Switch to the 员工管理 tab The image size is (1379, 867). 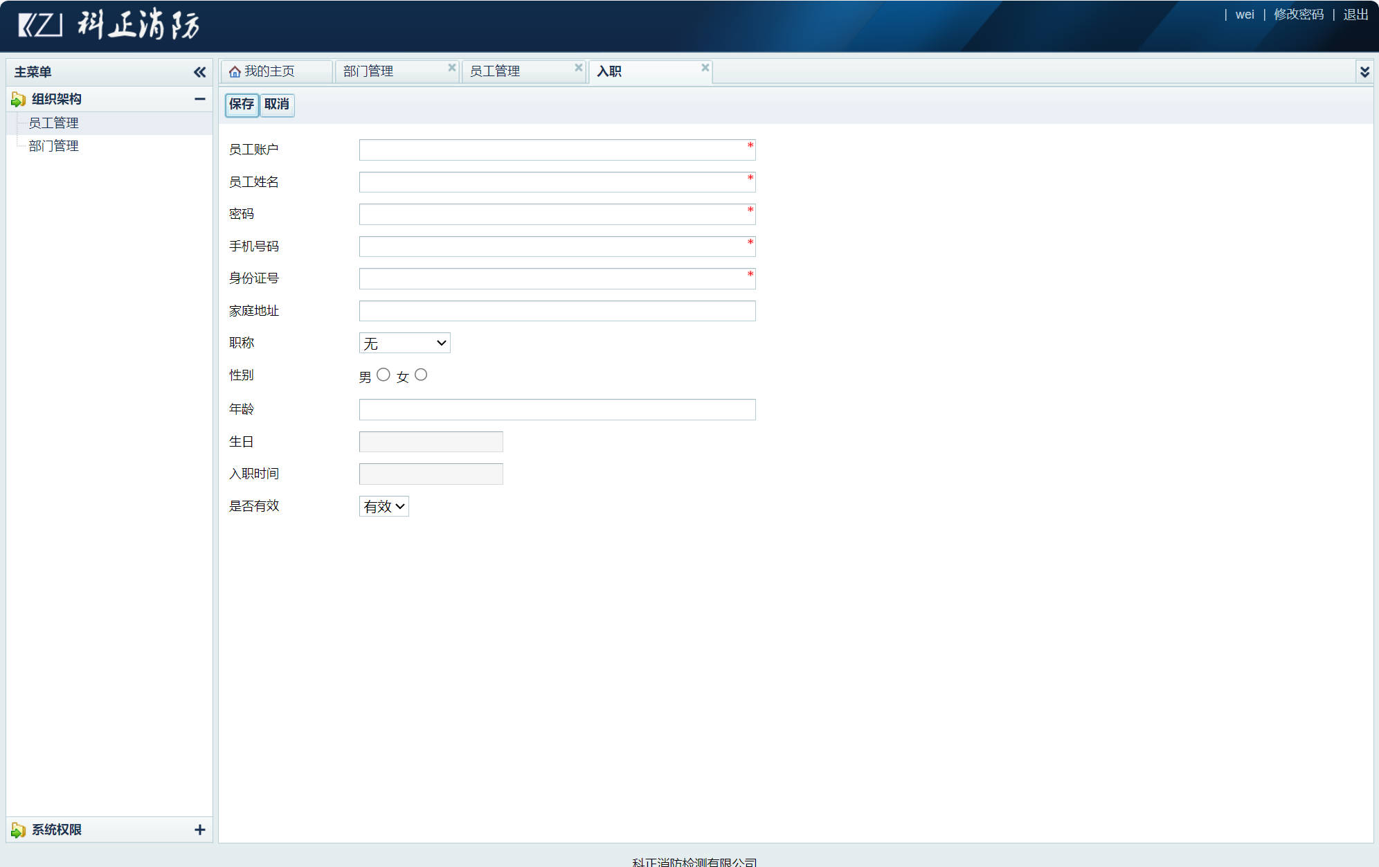click(x=495, y=71)
